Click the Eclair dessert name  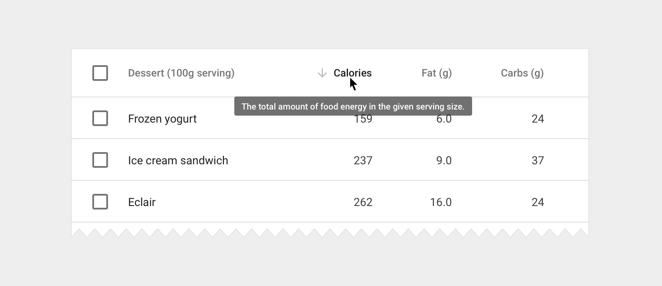pos(142,202)
